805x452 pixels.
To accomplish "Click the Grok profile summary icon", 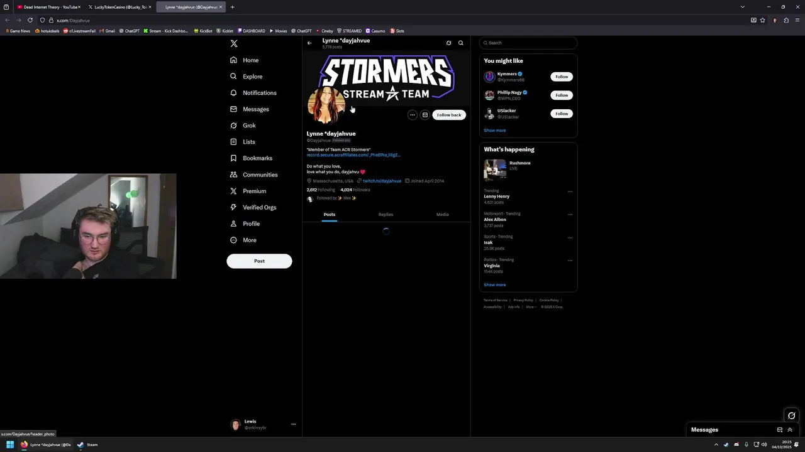I will point(448,43).
